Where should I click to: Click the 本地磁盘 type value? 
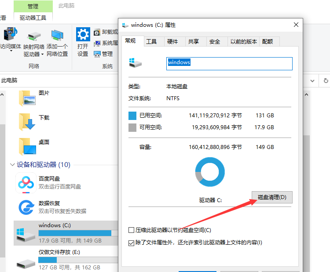(x=177, y=87)
